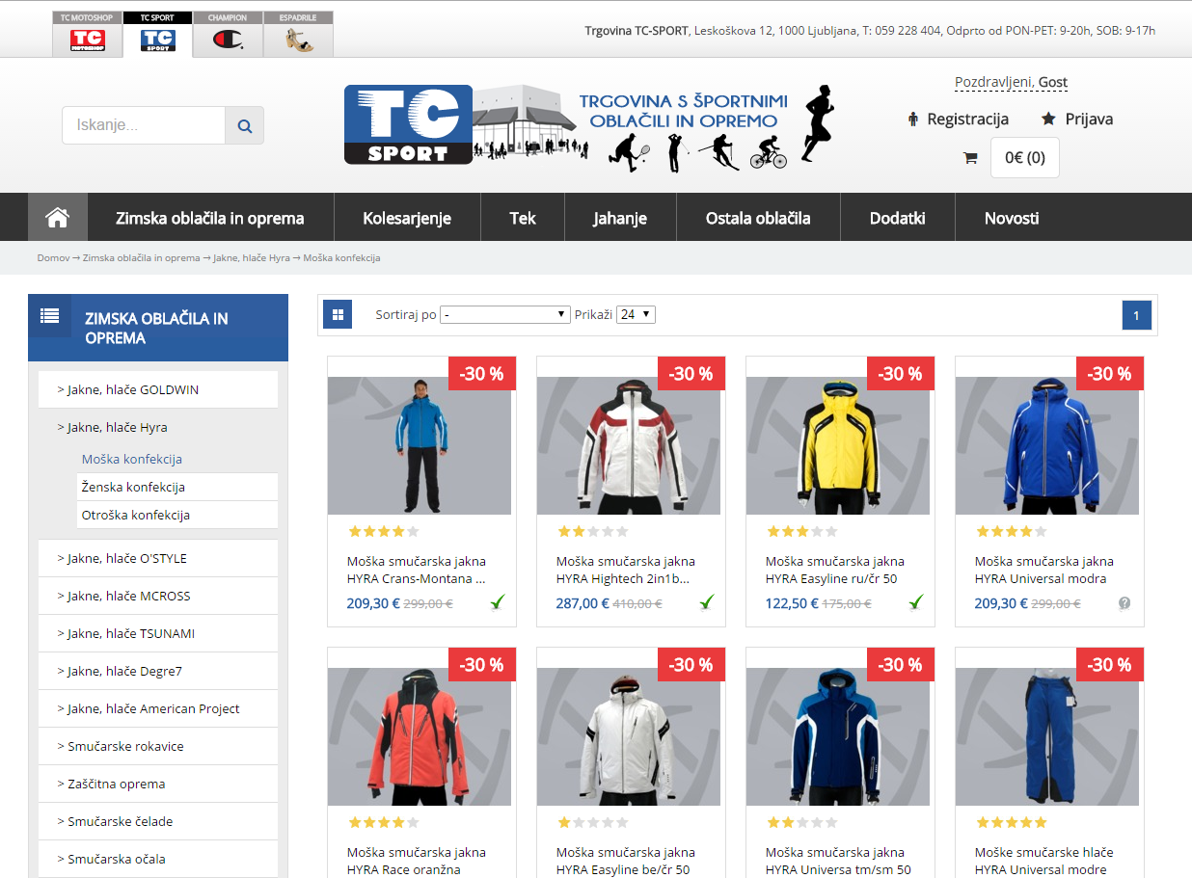1192x878 pixels.
Task: Click HYRA Hightech 2in1b product title
Action: pos(626,570)
